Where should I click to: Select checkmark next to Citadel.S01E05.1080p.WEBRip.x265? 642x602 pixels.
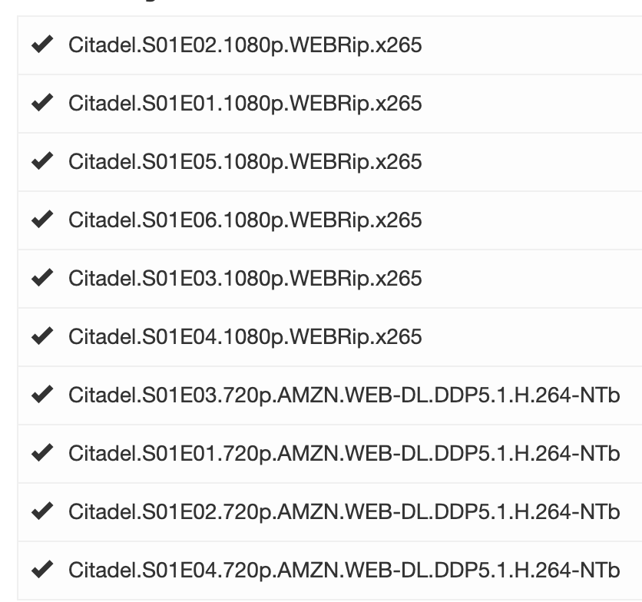(42, 160)
